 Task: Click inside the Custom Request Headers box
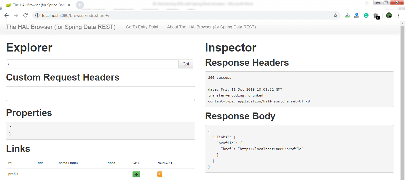[x=100, y=93]
